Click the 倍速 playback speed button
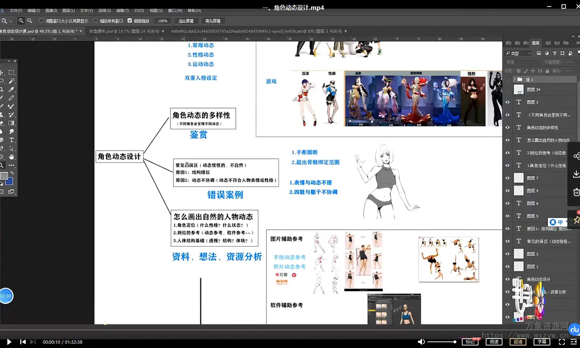This screenshot has width=580, height=348. coord(494,342)
